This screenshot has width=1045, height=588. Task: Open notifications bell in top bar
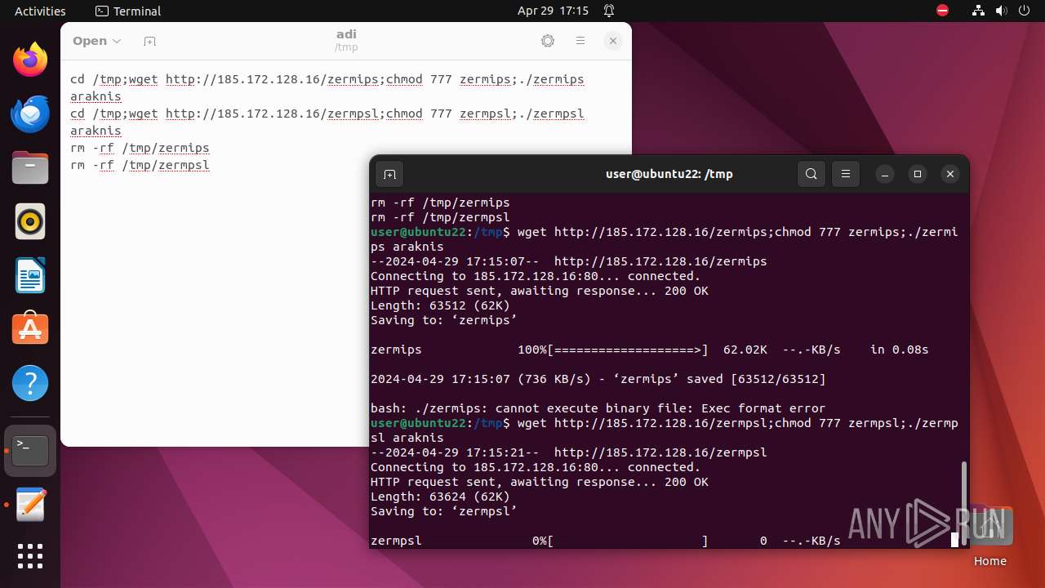tap(609, 11)
